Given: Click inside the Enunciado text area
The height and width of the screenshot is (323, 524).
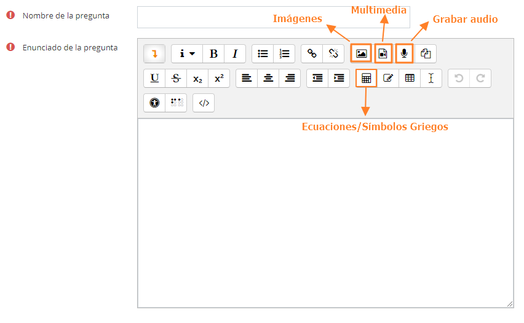Looking at the screenshot, I should click(325, 215).
